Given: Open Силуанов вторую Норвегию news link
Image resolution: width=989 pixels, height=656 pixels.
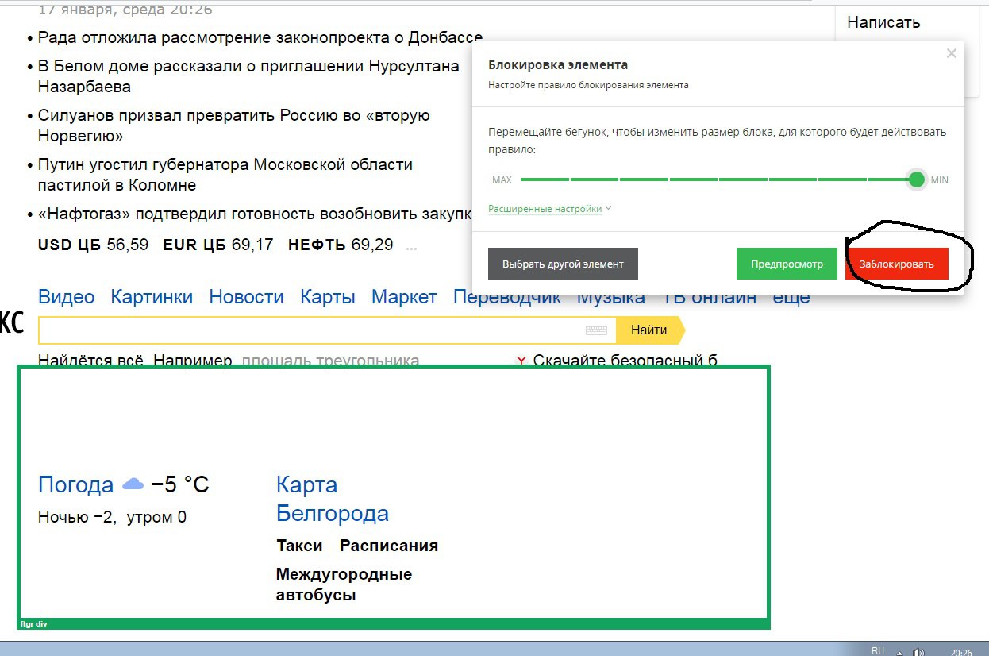Looking at the screenshot, I should coord(233,125).
